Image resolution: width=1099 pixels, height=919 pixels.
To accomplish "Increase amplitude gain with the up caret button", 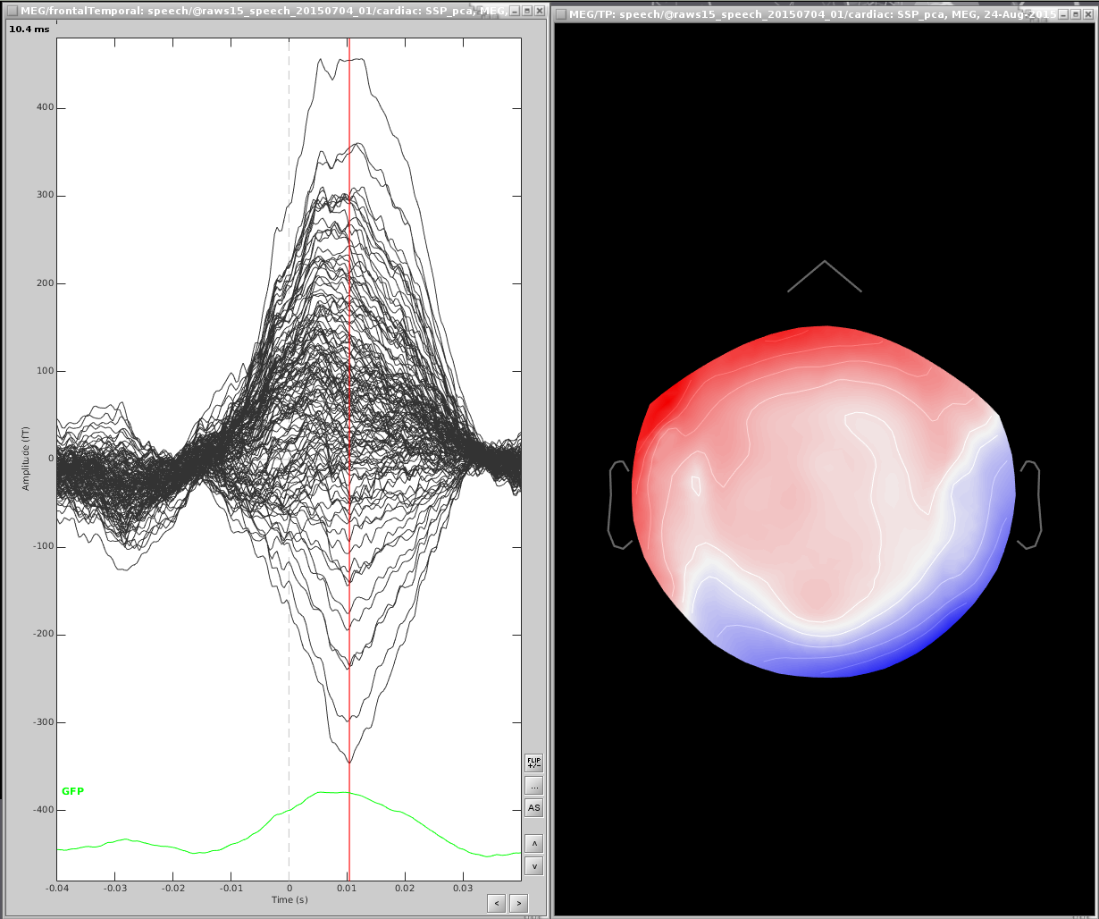I will coord(533,843).
